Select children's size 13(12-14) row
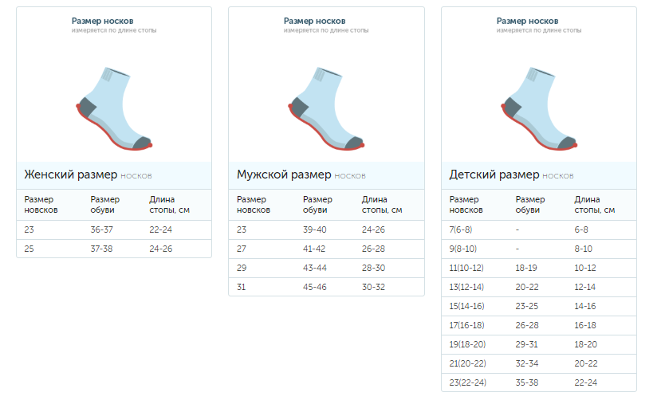661x404 pixels. (x=539, y=287)
